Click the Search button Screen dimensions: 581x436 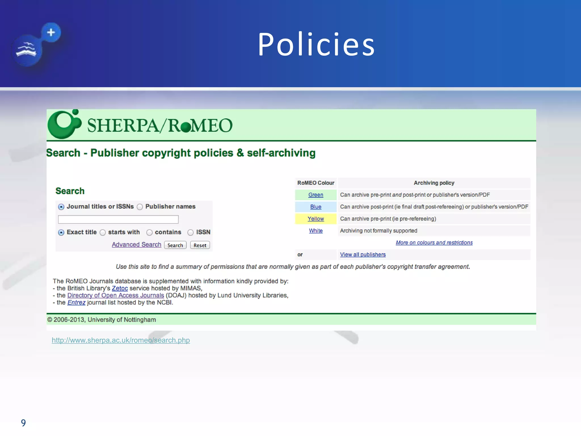tap(175, 245)
